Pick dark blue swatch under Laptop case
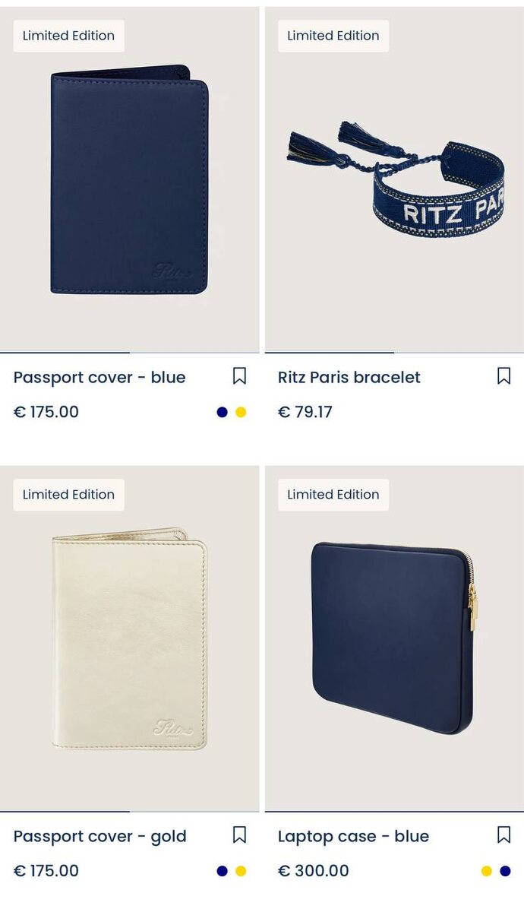 pos(505,871)
